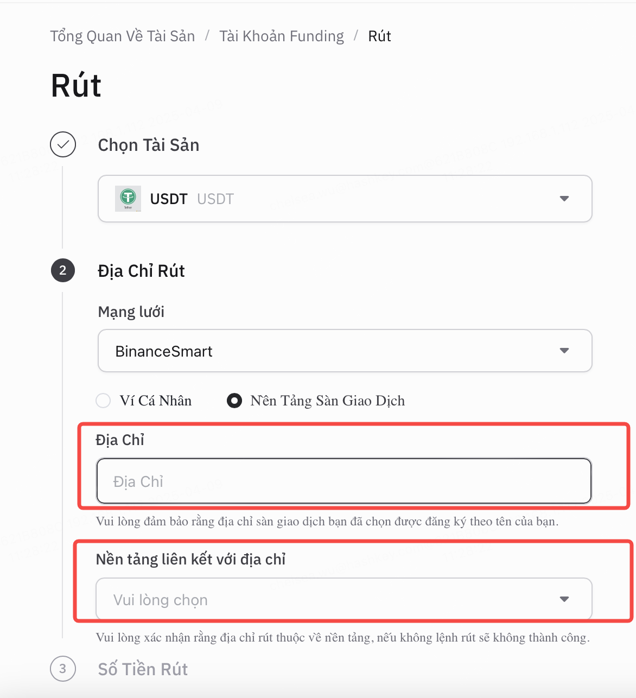
Task: Open the USDT asset dropdown arrow
Action: pos(564,199)
